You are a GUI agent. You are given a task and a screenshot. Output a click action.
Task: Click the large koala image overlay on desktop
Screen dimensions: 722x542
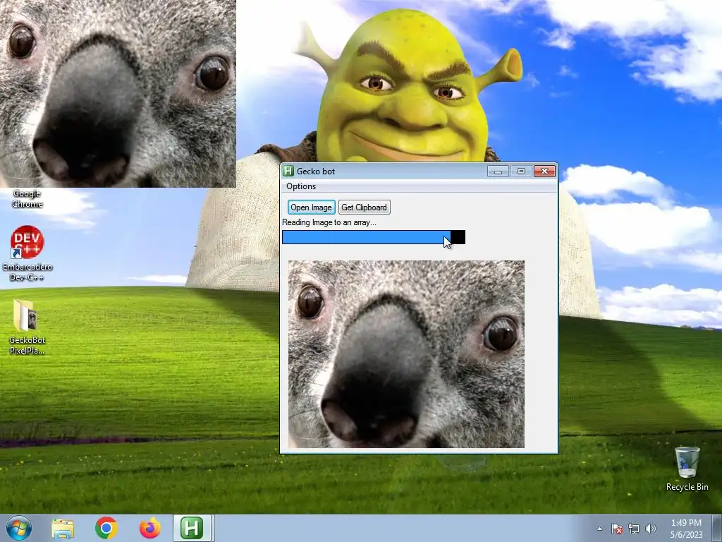[118, 94]
